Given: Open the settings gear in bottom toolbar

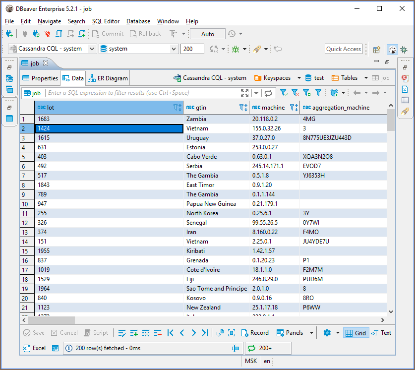Looking at the screenshot, I should coord(327,333).
